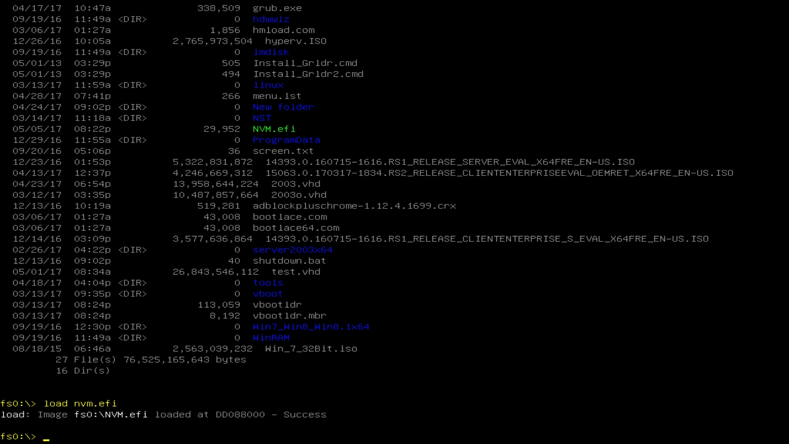The image size is (789, 444).
Task: Click the server2003x64 directory name
Action: coord(293,250)
